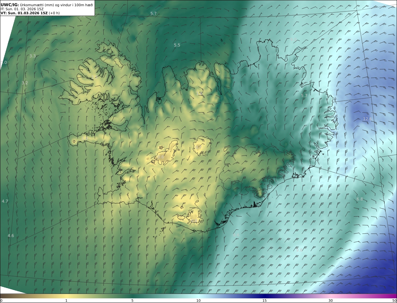Click the 'UWC/IG: Úrkomumætti (mm)' title line
Screen dimensions: 397x303
47,5
